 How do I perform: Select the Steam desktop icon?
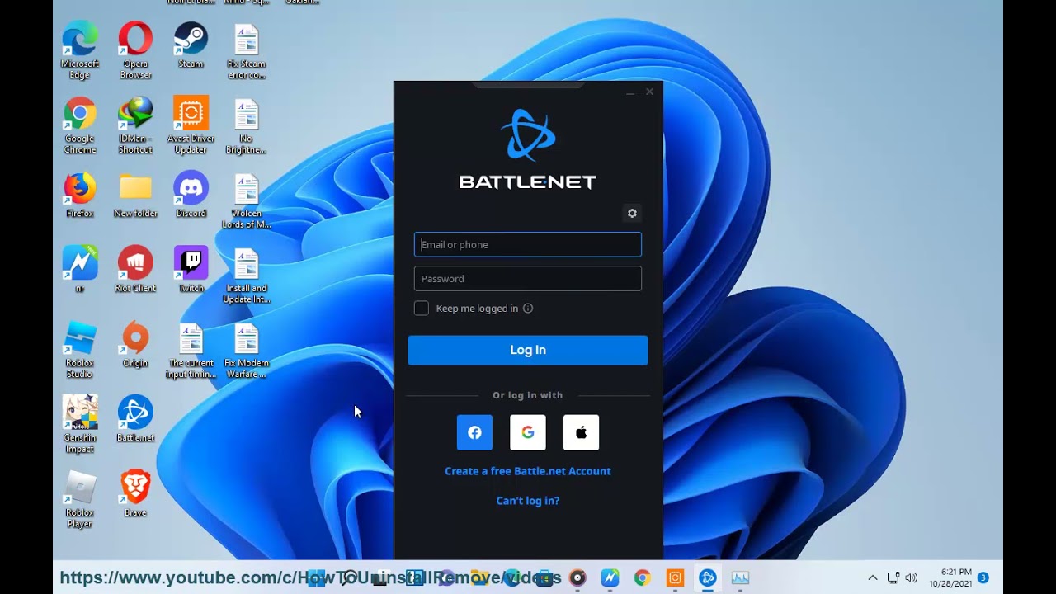191,46
